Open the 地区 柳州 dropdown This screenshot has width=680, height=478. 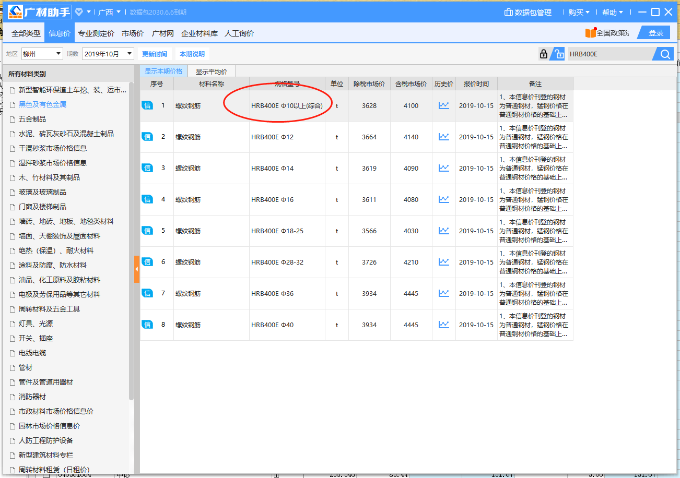[x=42, y=54]
